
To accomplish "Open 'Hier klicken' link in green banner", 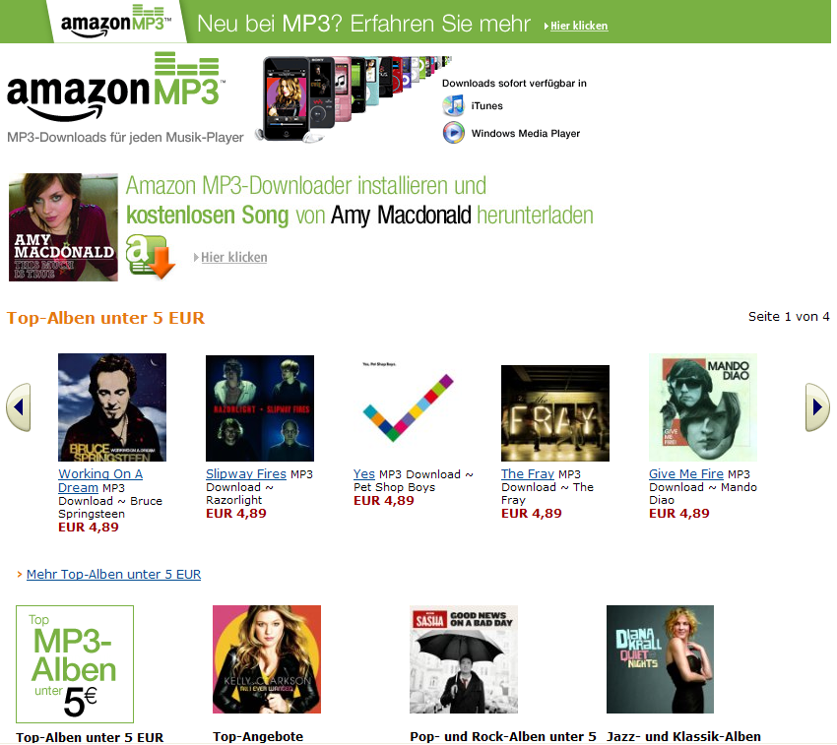I will (x=579, y=26).
